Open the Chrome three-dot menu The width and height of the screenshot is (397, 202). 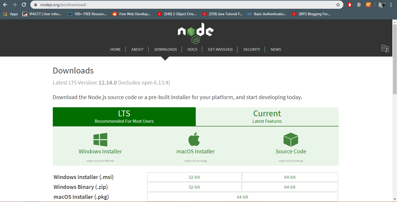tap(391, 5)
